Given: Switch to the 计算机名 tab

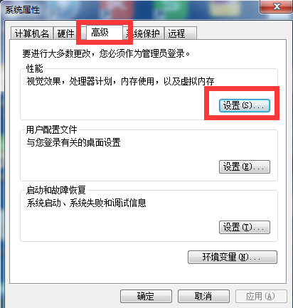Looking at the screenshot, I should (32, 33).
